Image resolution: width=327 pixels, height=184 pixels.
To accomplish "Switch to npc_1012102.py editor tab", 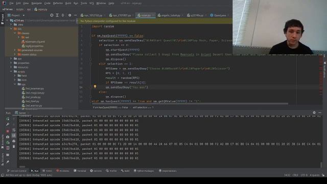I will [x=93, y=15].
